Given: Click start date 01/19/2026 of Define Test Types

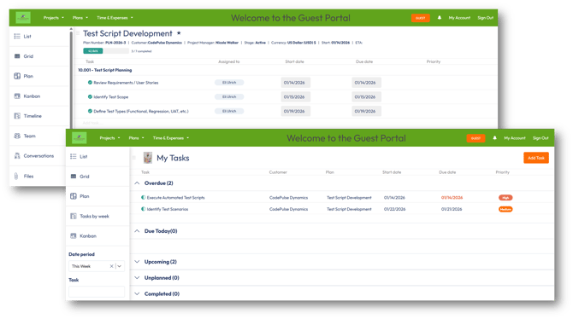Looking at the screenshot, I should pos(295,111).
